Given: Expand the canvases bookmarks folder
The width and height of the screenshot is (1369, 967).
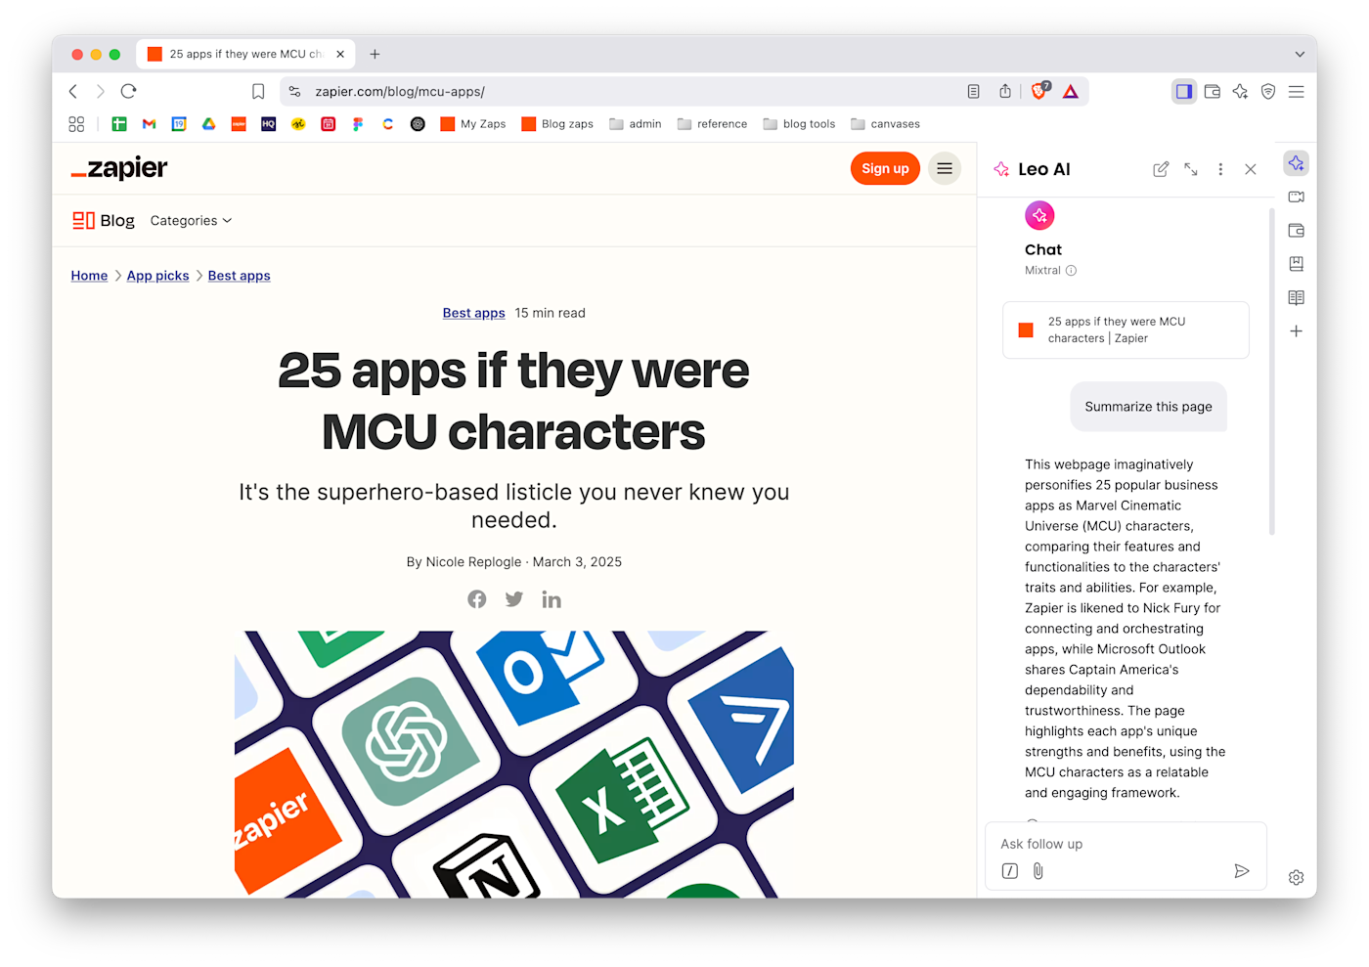Looking at the screenshot, I should click(885, 124).
